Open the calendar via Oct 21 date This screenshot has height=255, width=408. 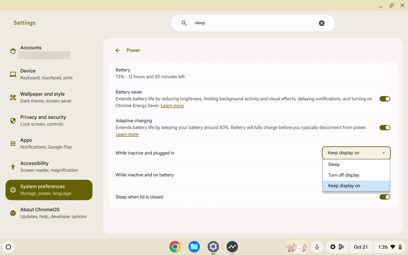click(x=361, y=247)
